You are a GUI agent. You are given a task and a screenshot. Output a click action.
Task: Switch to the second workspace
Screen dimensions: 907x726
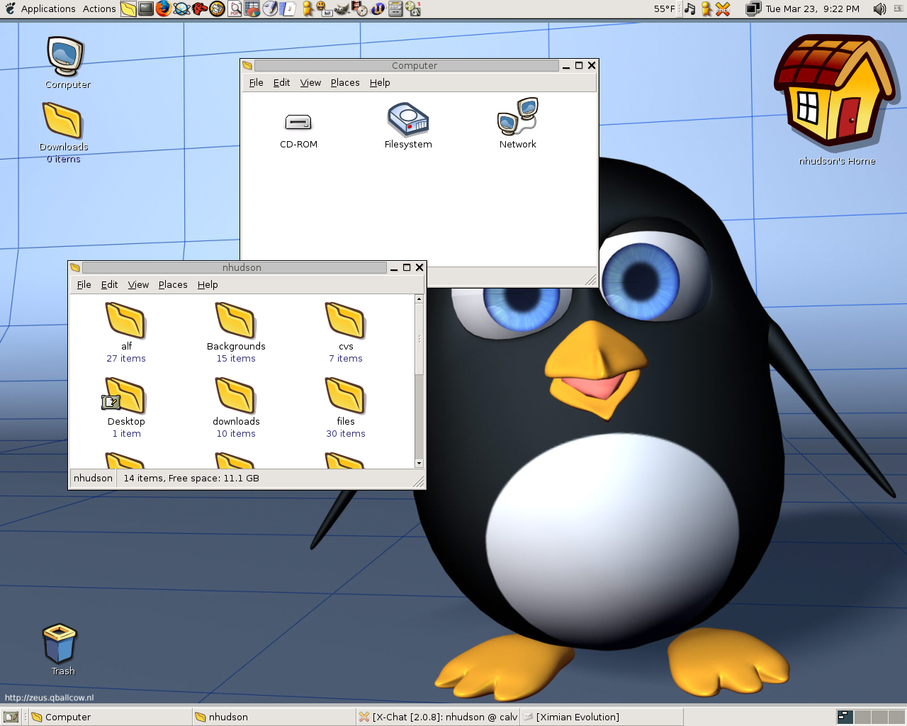[862, 717]
